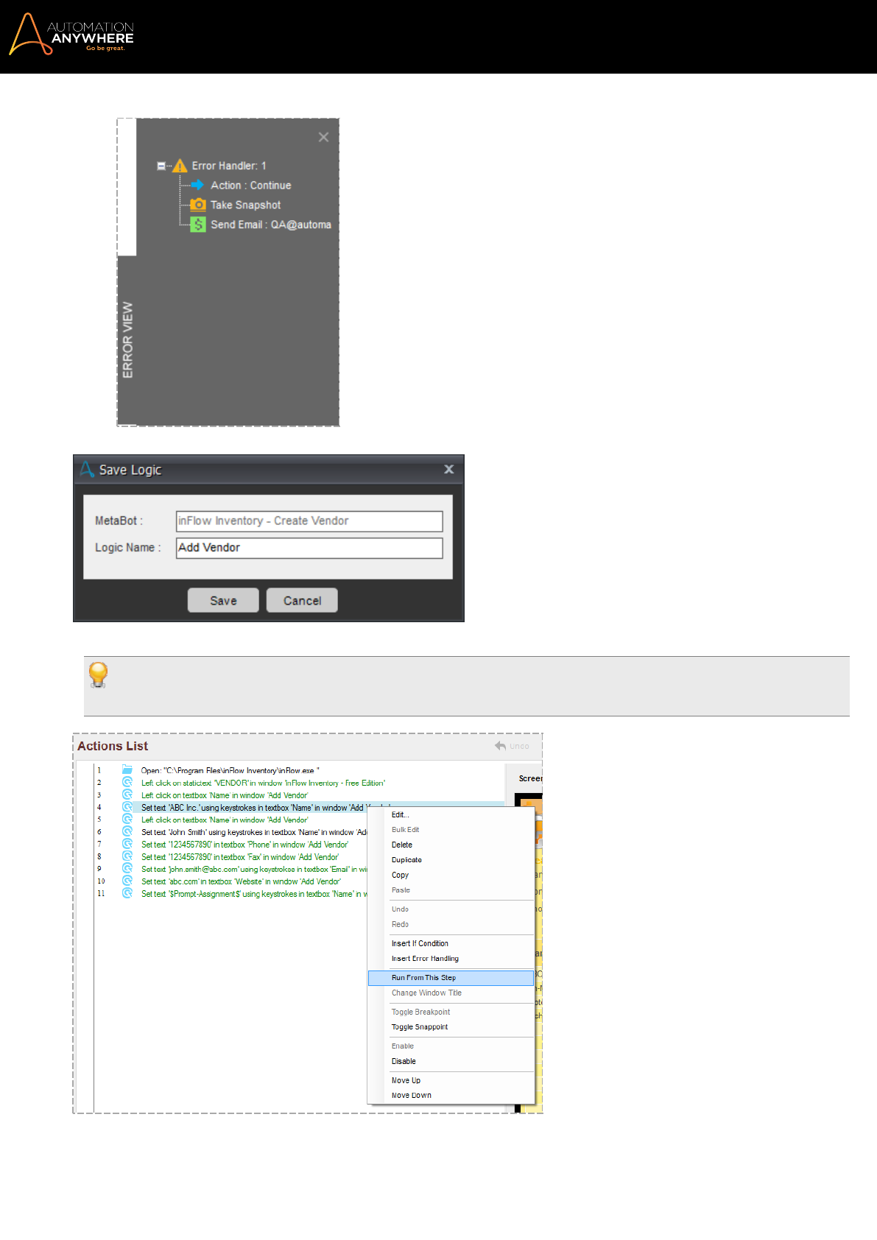The height and width of the screenshot is (1240, 877).
Task: Choose Copy from the context menu
Action: [x=451, y=875]
